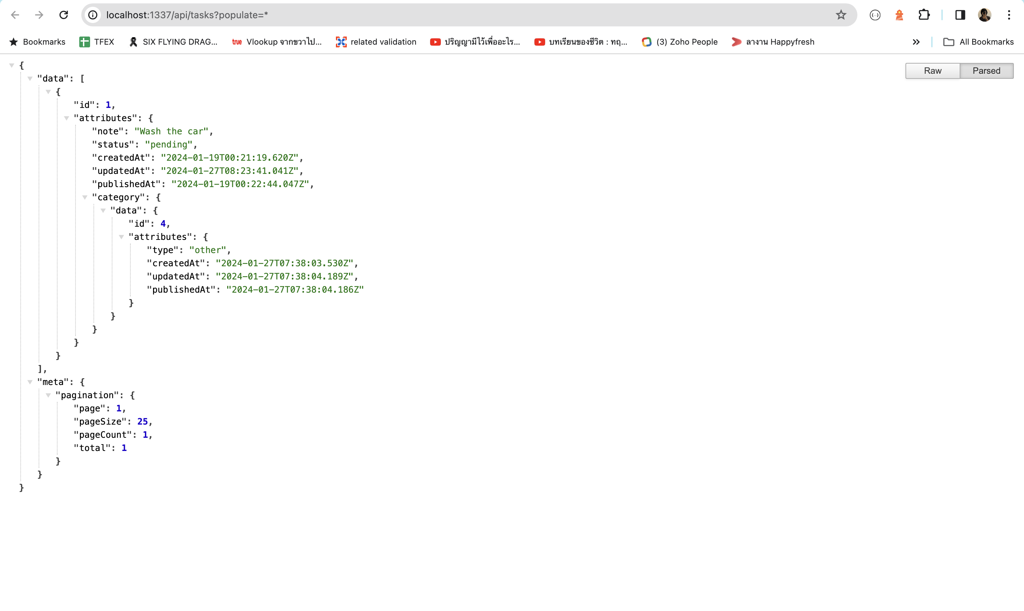Screen dimensions: 1024x611
Task: Collapse the "meta" object
Action: (x=30, y=382)
